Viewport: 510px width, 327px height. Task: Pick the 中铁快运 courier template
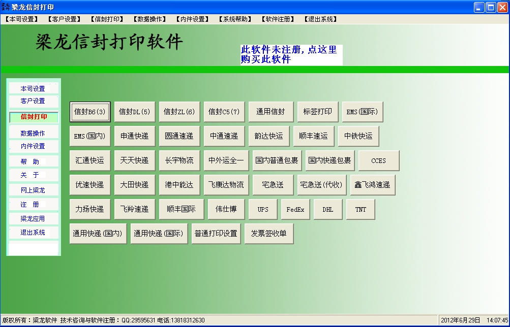[x=358, y=136]
